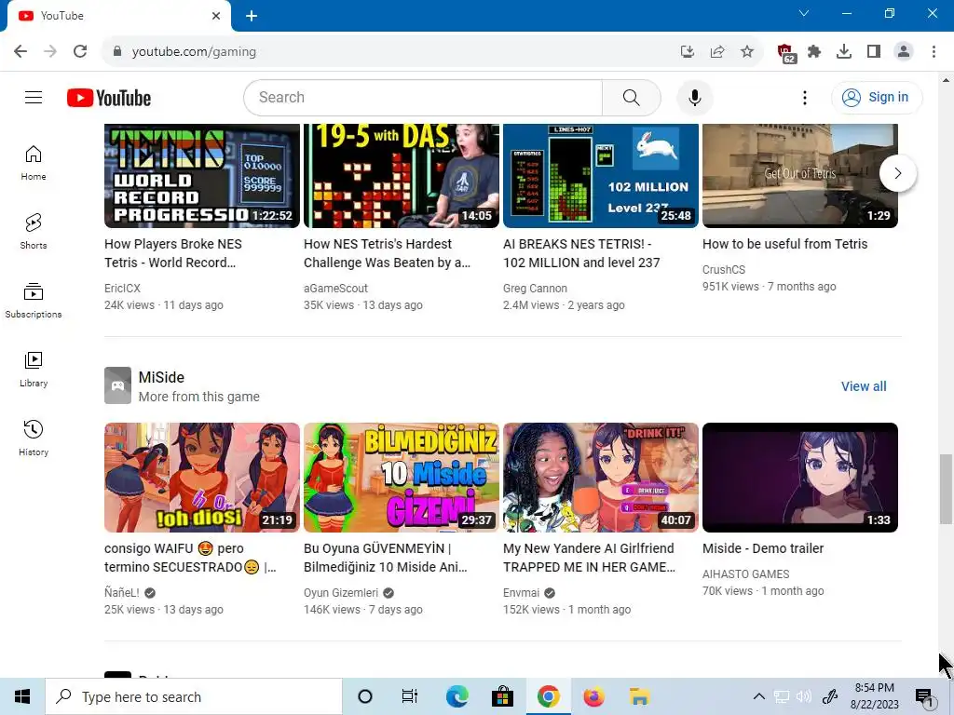Open 'Miside - Demo trailer' title
Screen dimensions: 954x715
(x=763, y=548)
